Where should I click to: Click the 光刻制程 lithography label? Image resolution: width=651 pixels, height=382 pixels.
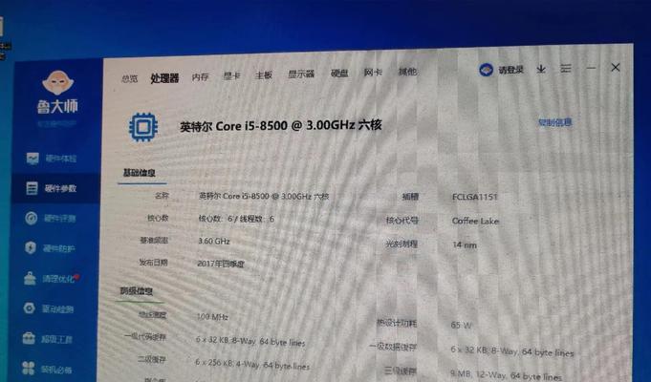tap(401, 244)
